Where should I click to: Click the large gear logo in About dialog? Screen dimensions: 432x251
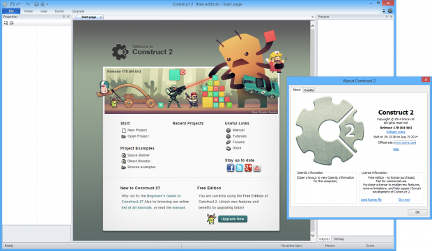(x=330, y=131)
